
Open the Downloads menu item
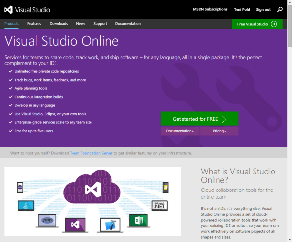58,23
